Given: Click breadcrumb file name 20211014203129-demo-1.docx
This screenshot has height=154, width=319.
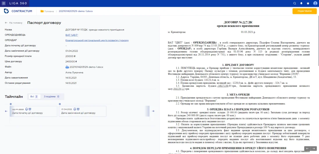Looking at the screenshot, I should pyautogui.click(x=76, y=11).
